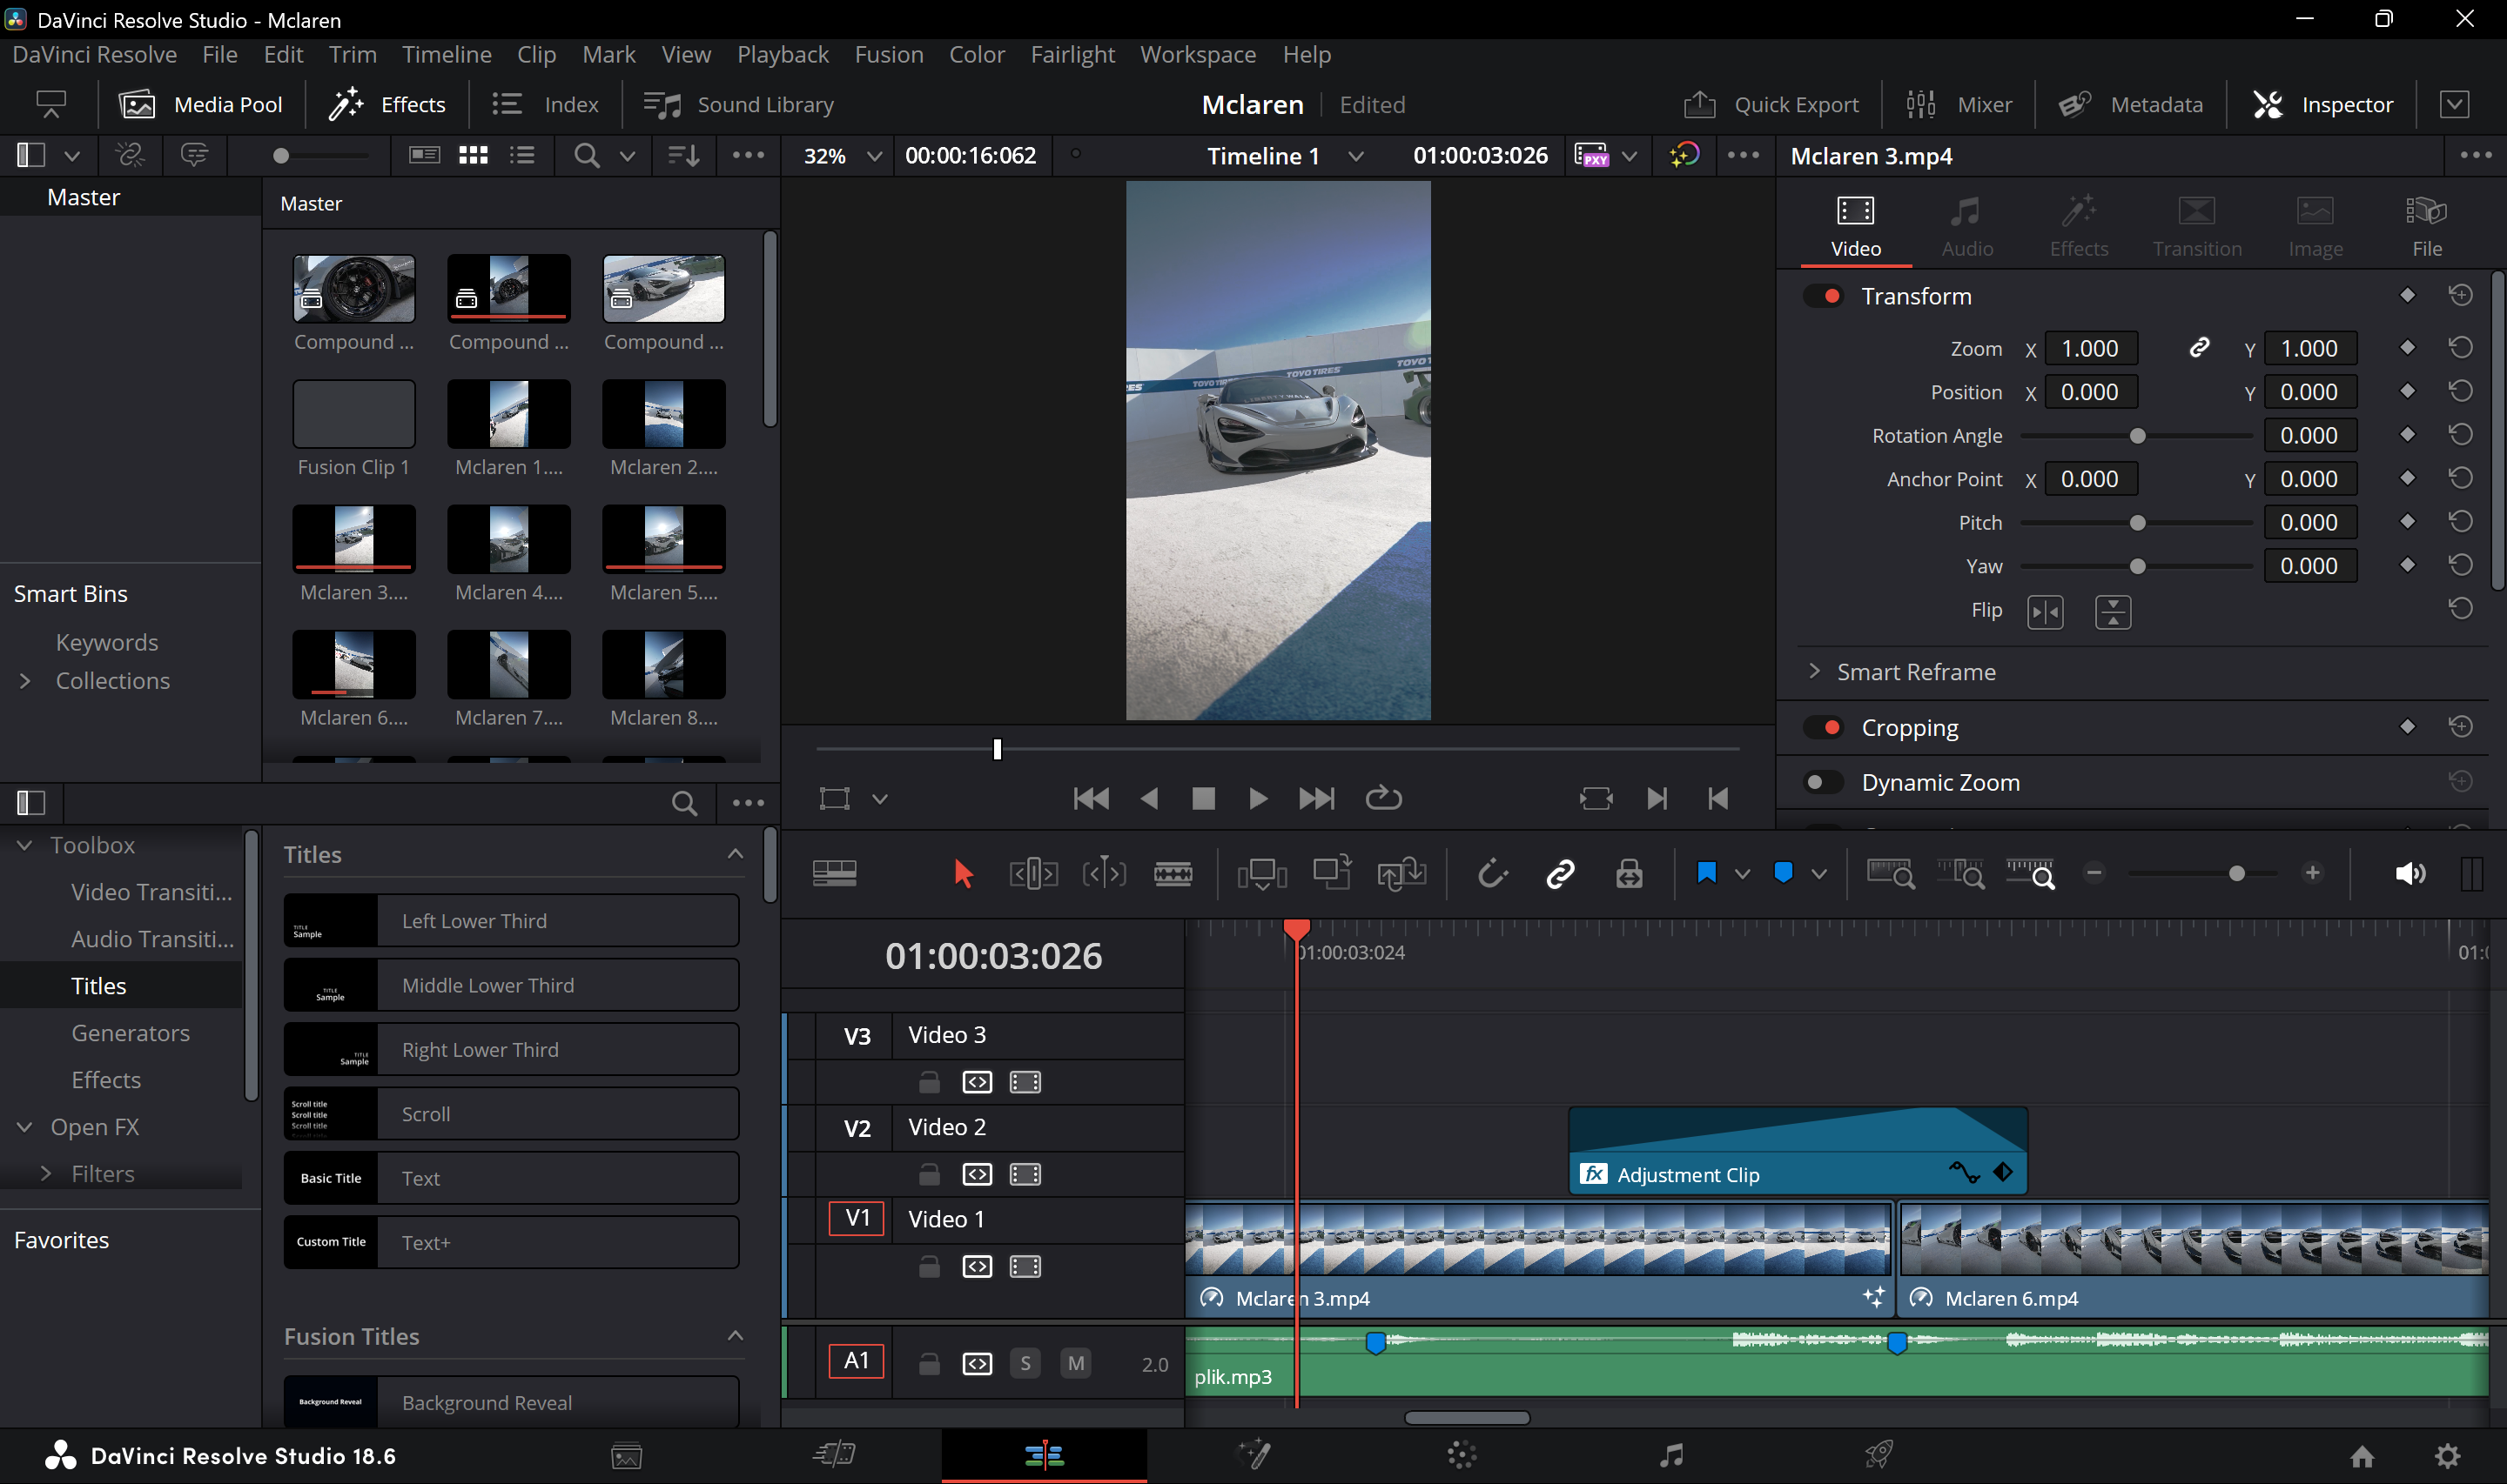
Task: Click the Replace Clip icon
Action: (x=1401, y=873)
